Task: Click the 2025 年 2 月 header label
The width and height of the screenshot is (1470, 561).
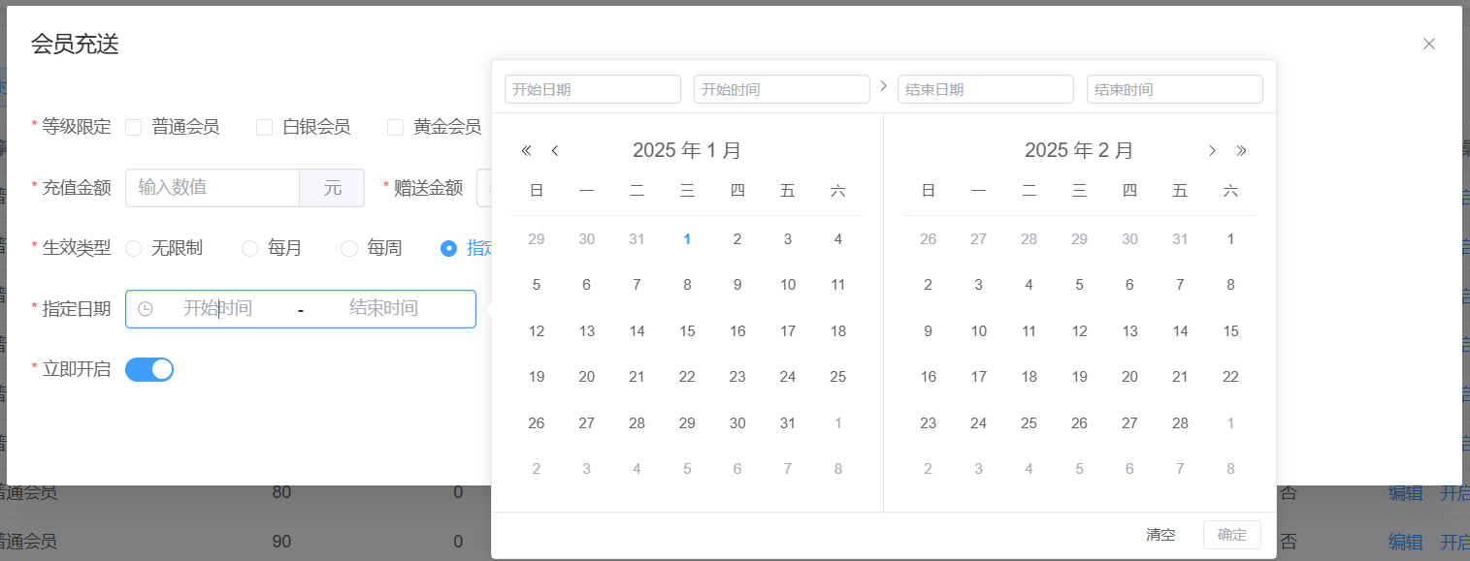Action: tap(1079, 150)
